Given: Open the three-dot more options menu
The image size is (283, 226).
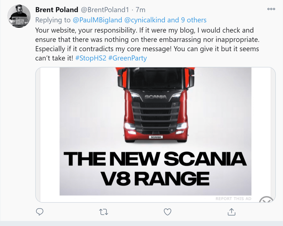Looking at the screenshot, I should 271,9.
